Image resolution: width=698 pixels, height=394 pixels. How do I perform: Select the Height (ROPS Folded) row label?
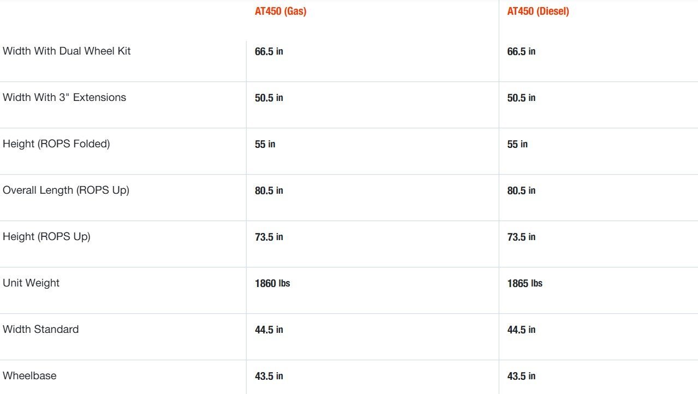point(56,144)
